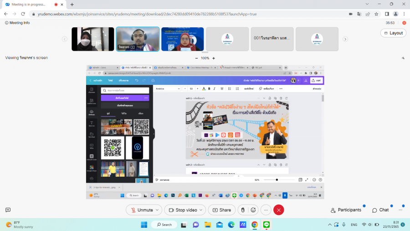410x231 pixels.
Task: Open the reactions emoji picker
Action: [x=253, y=210]
